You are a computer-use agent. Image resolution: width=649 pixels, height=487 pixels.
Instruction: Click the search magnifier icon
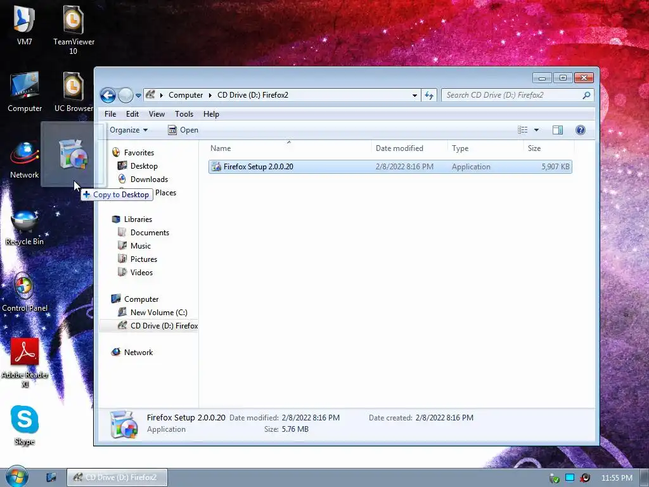(586, 95)
